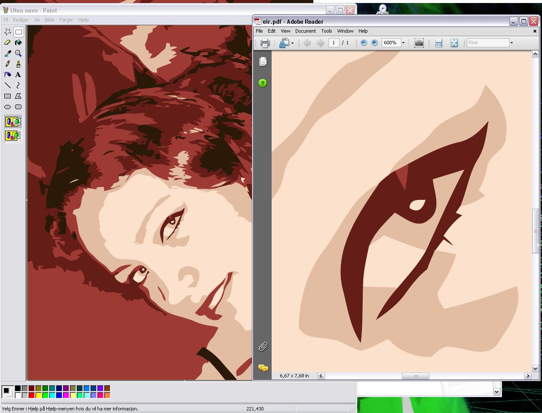Open the Find options dropdown arrow
Viewport: 542px width, 413px height.
point(511,43)
